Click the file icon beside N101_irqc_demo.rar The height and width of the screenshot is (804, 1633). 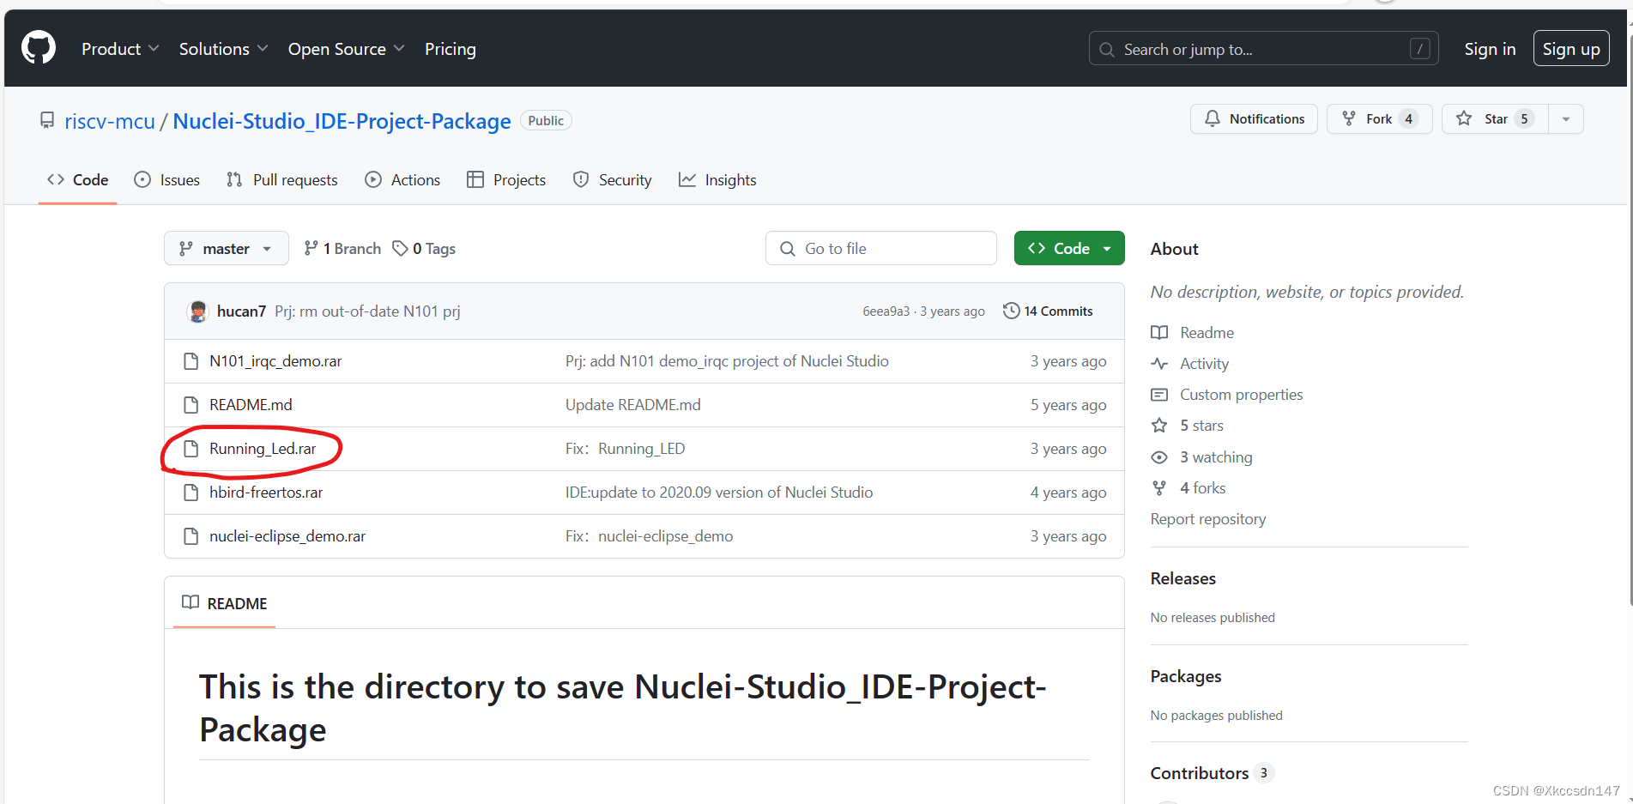coord(191,361)
